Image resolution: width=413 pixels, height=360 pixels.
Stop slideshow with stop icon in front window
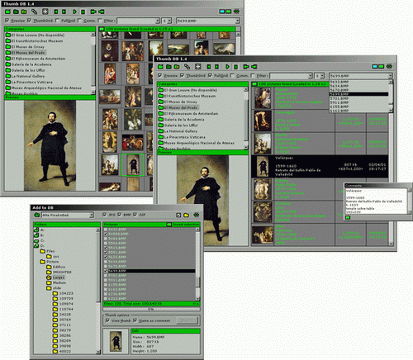click(x=235, y=67)
